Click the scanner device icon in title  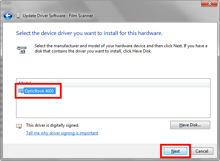[x=18, y=16]
